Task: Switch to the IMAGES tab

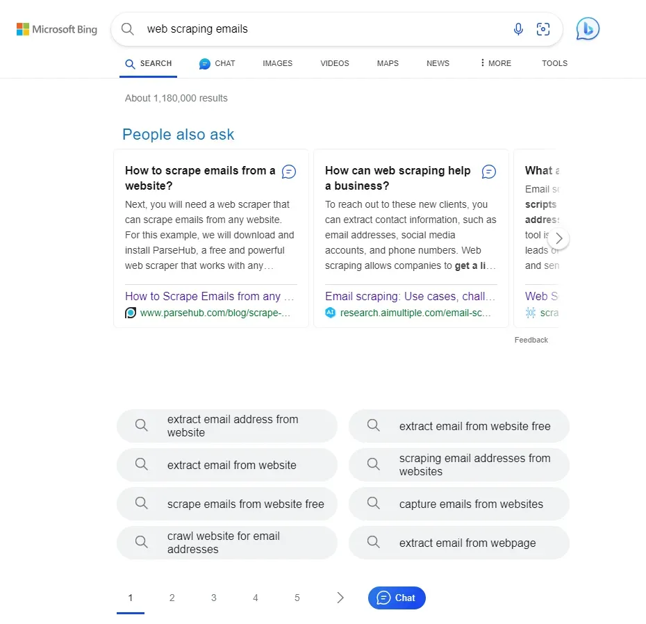Action: [x=277, y=63]
